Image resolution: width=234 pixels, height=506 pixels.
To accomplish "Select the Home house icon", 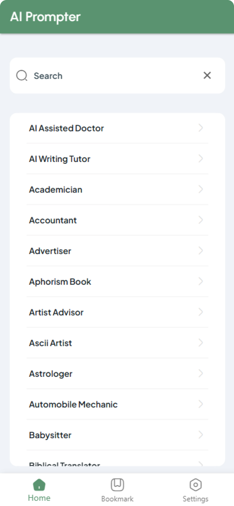I will (x=39, y=484).
